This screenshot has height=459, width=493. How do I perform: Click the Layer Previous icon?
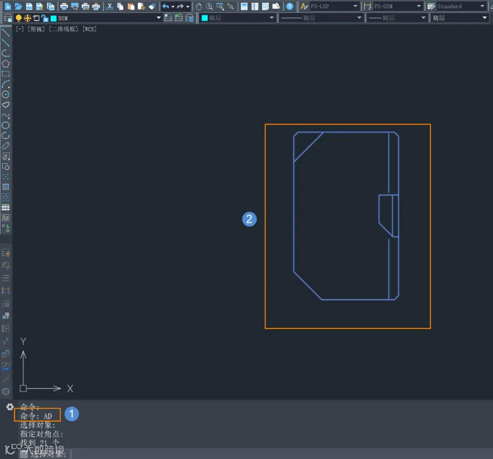click(179, 18)
